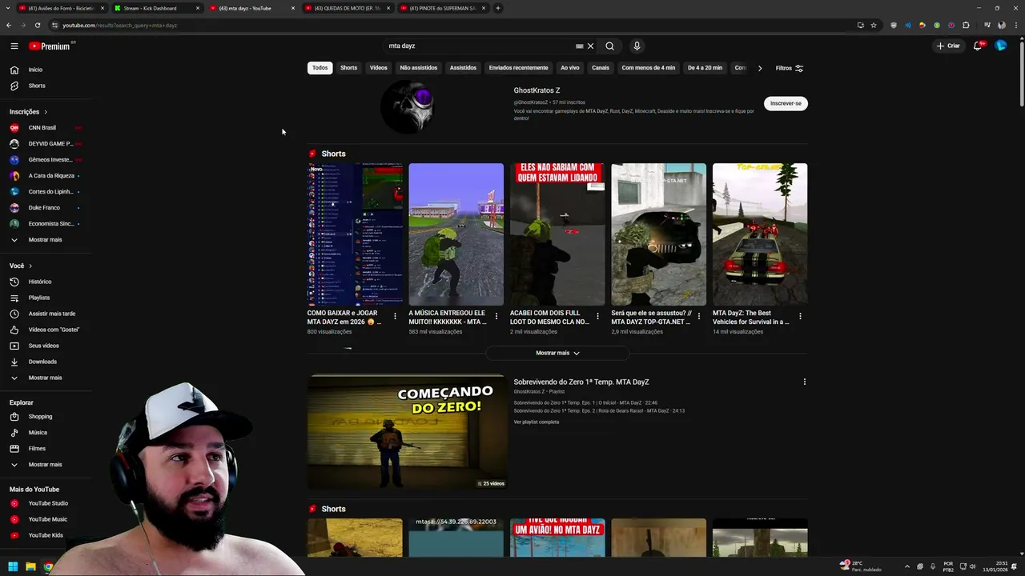Select the Ao vivo filter chip
The width and height of the screenshot is (1025, 576).
click(570, 68)
